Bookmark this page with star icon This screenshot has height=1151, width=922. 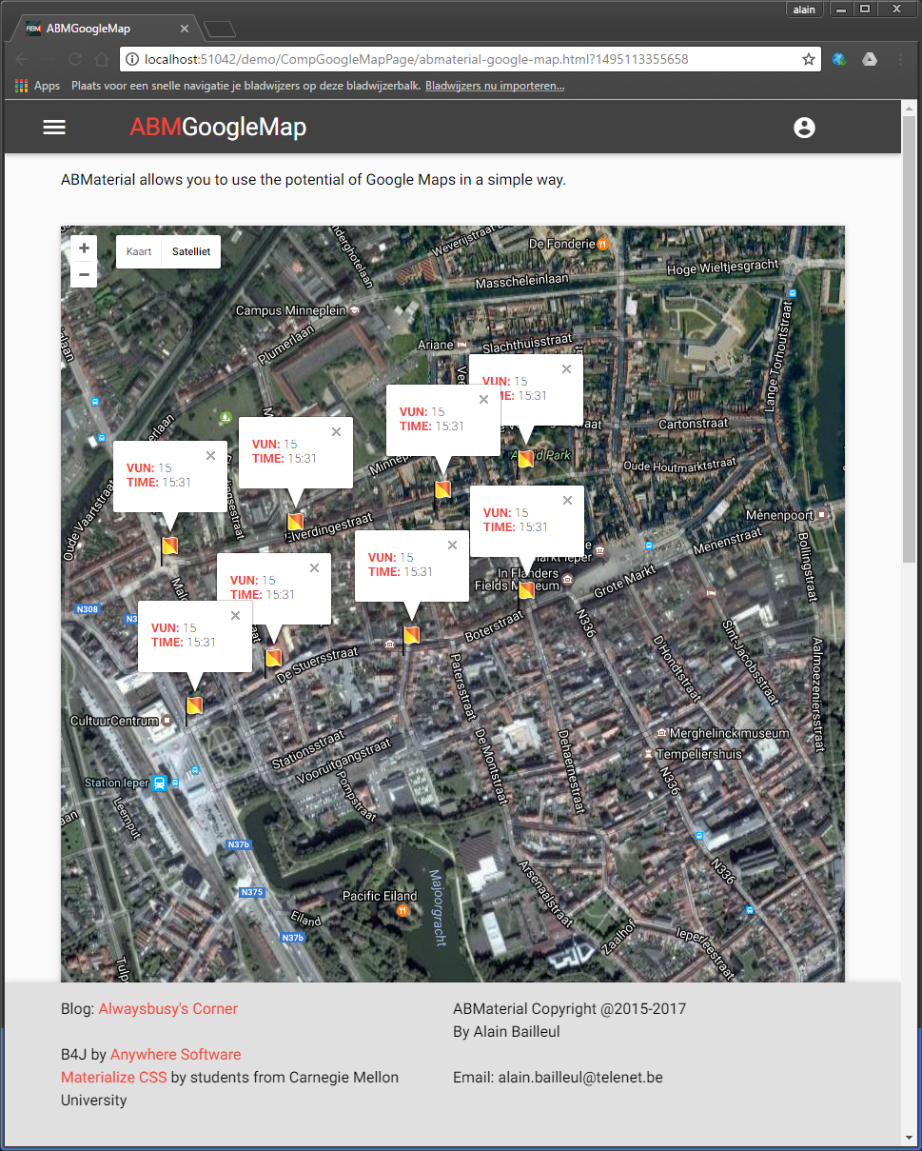809,59
